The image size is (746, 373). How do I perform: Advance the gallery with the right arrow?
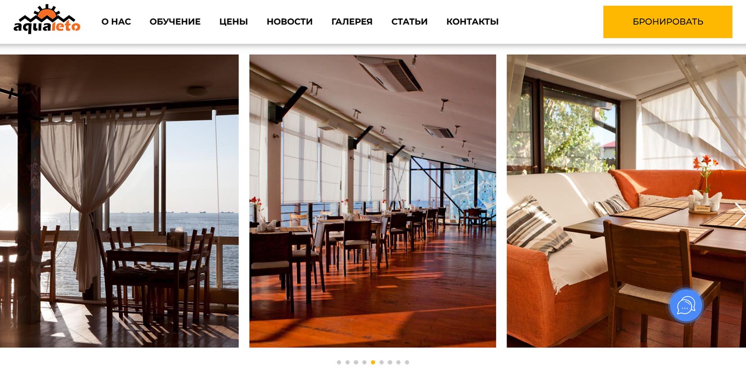739,214
